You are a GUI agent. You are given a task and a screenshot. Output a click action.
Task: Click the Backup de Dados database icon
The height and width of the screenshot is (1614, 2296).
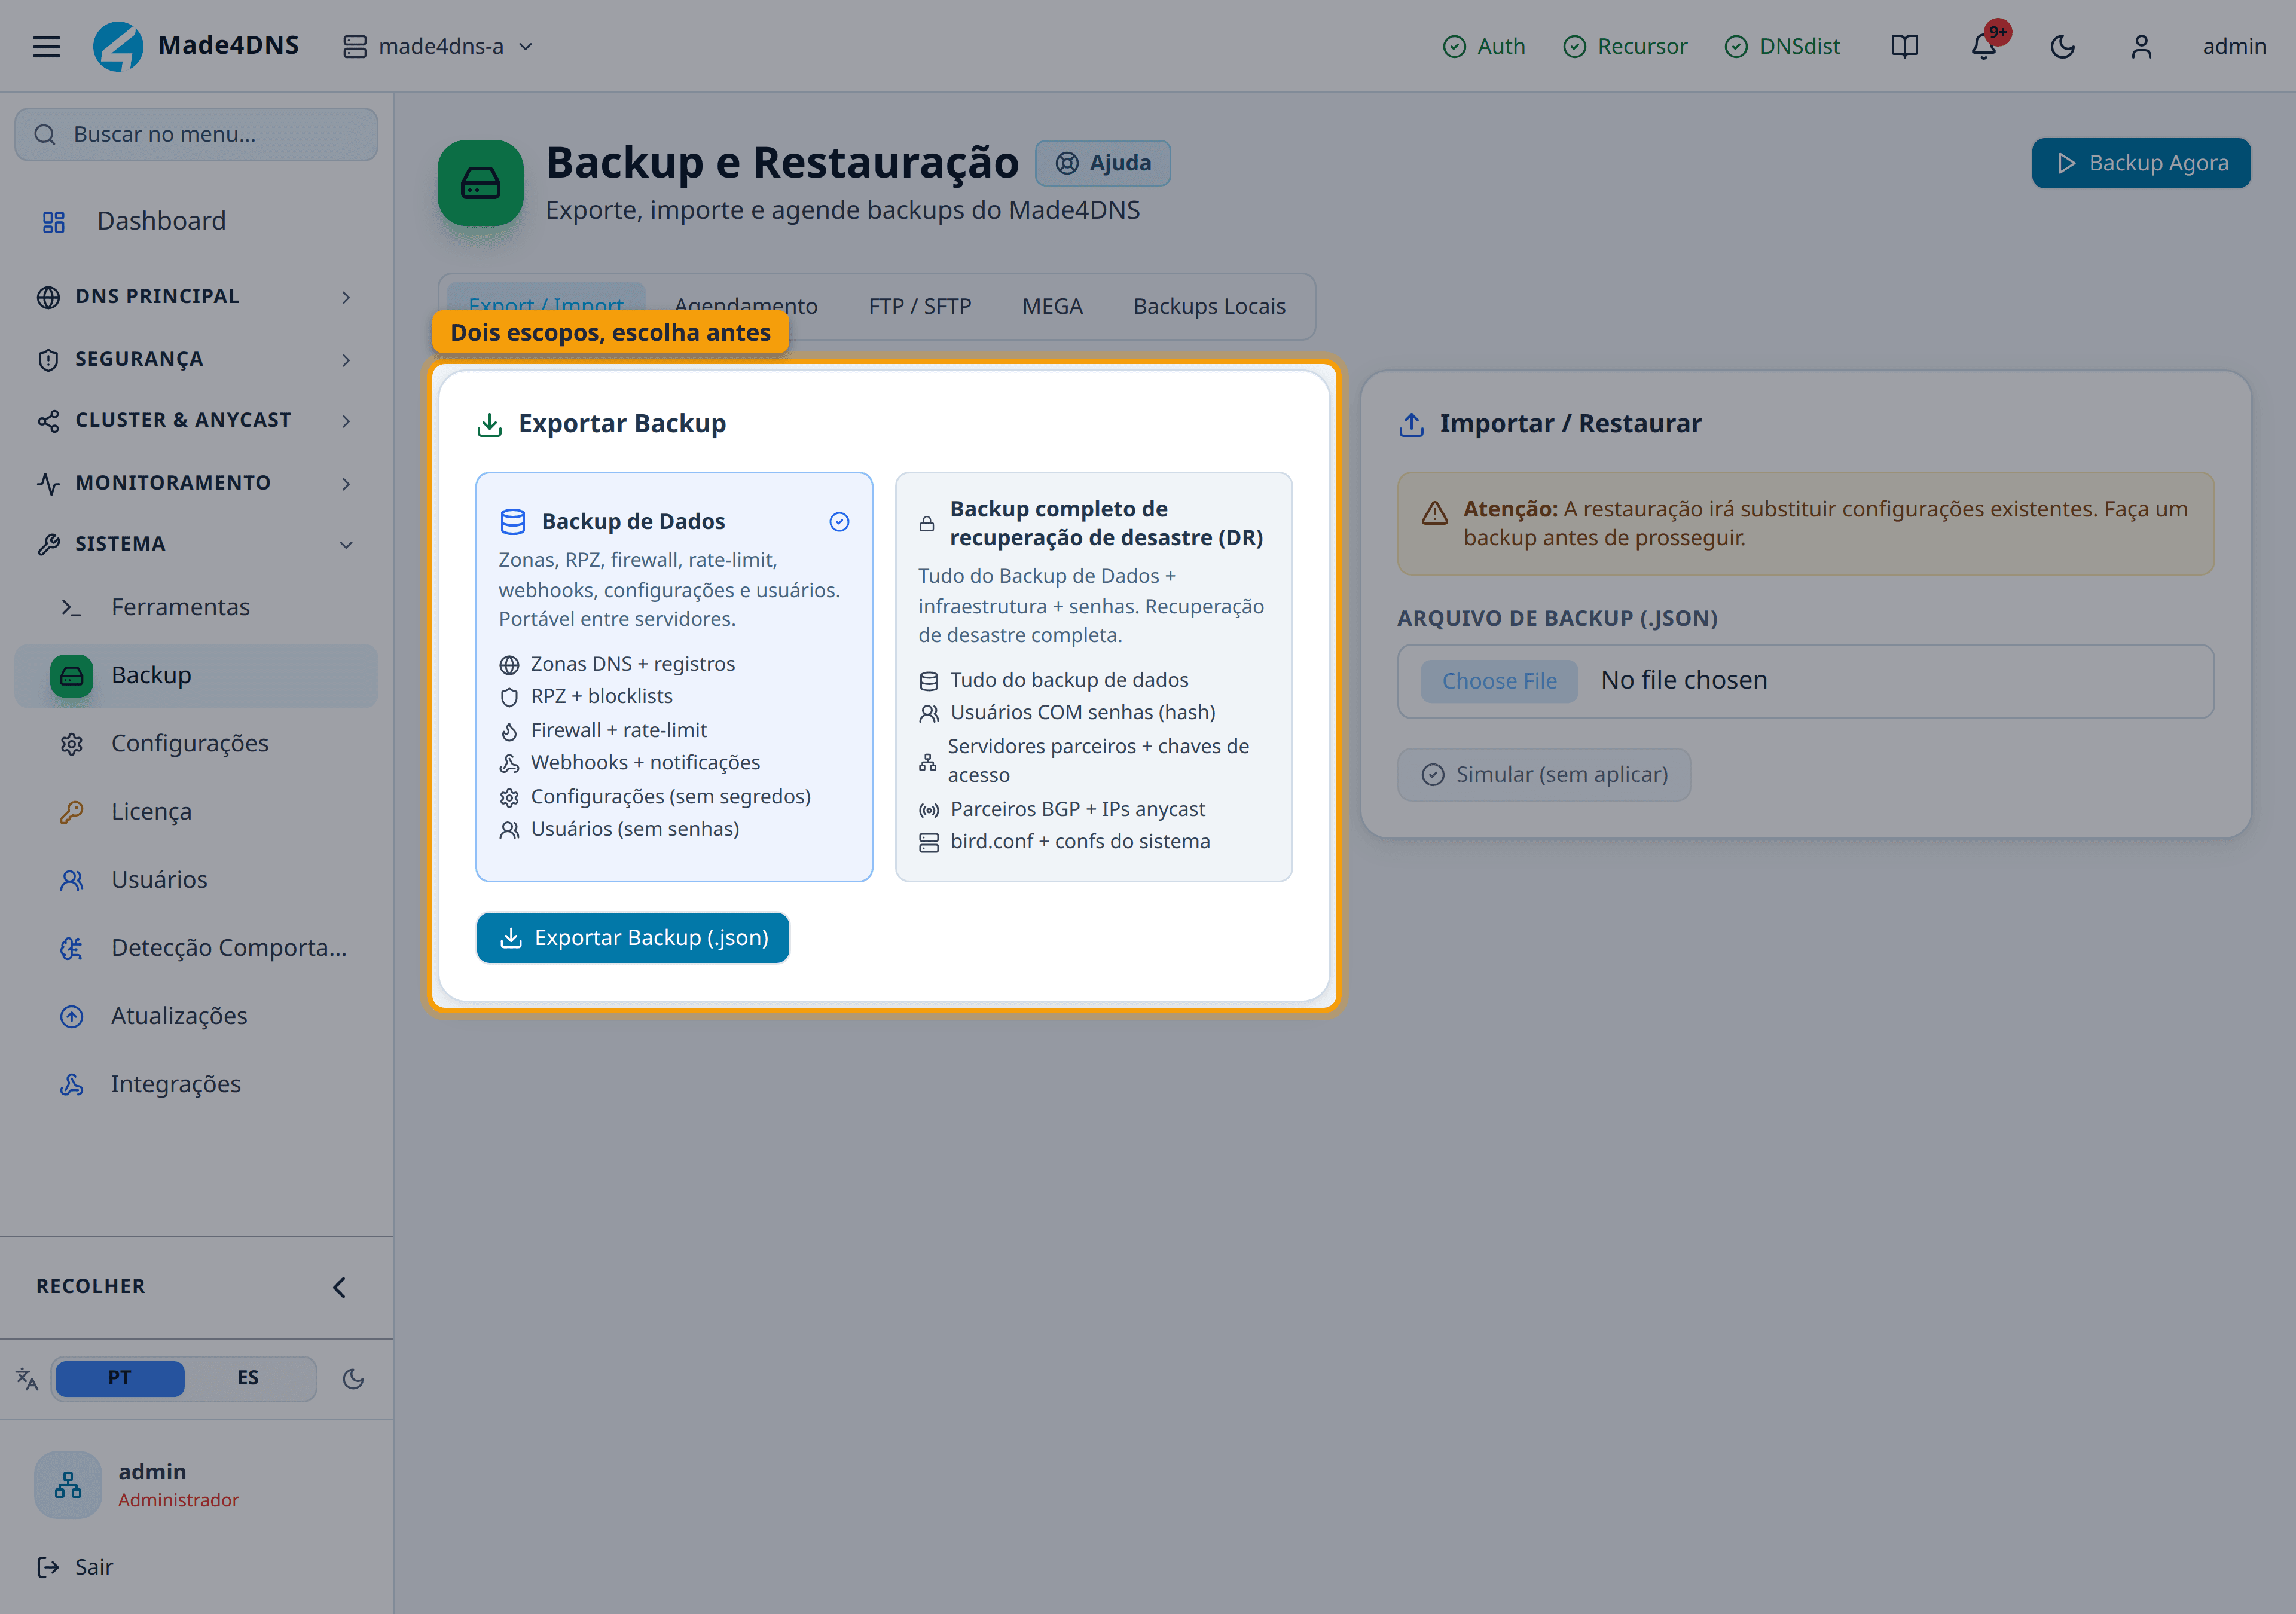tap(512, 522)
